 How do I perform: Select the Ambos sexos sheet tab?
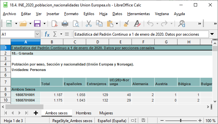[x=57, y=113]
